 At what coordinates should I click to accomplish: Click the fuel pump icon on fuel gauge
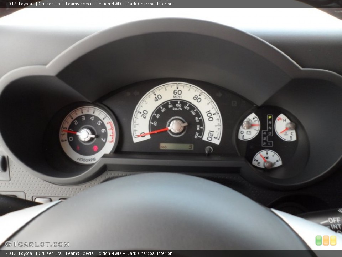266,157
